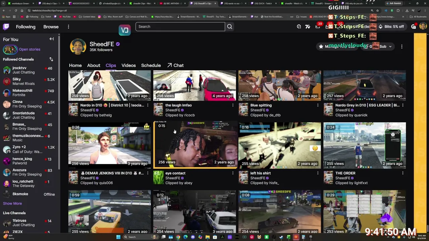The width and height of the screenshot is (429, 241).
Task: Open options for the Blue spitting clip
Action: click(318, 105)
